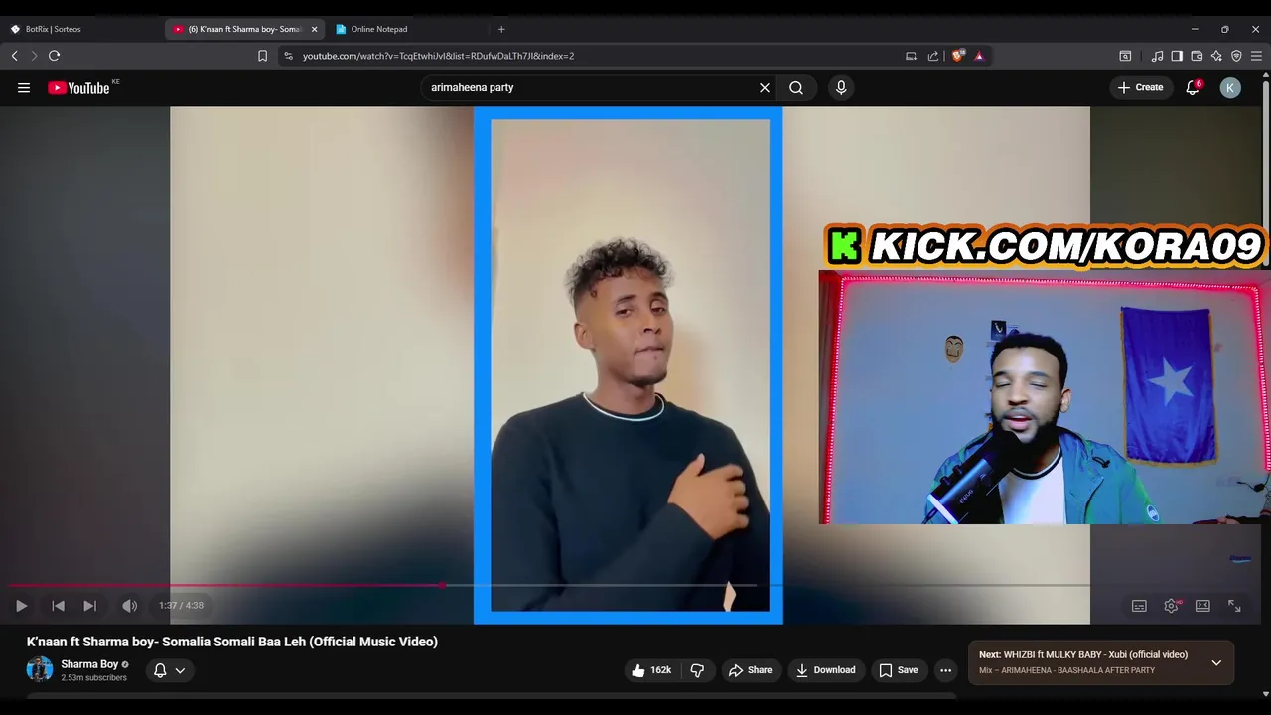Open the subscription notification bell dropdown
The width and height of the screenshot is (1271, 715).
(170, 670)
